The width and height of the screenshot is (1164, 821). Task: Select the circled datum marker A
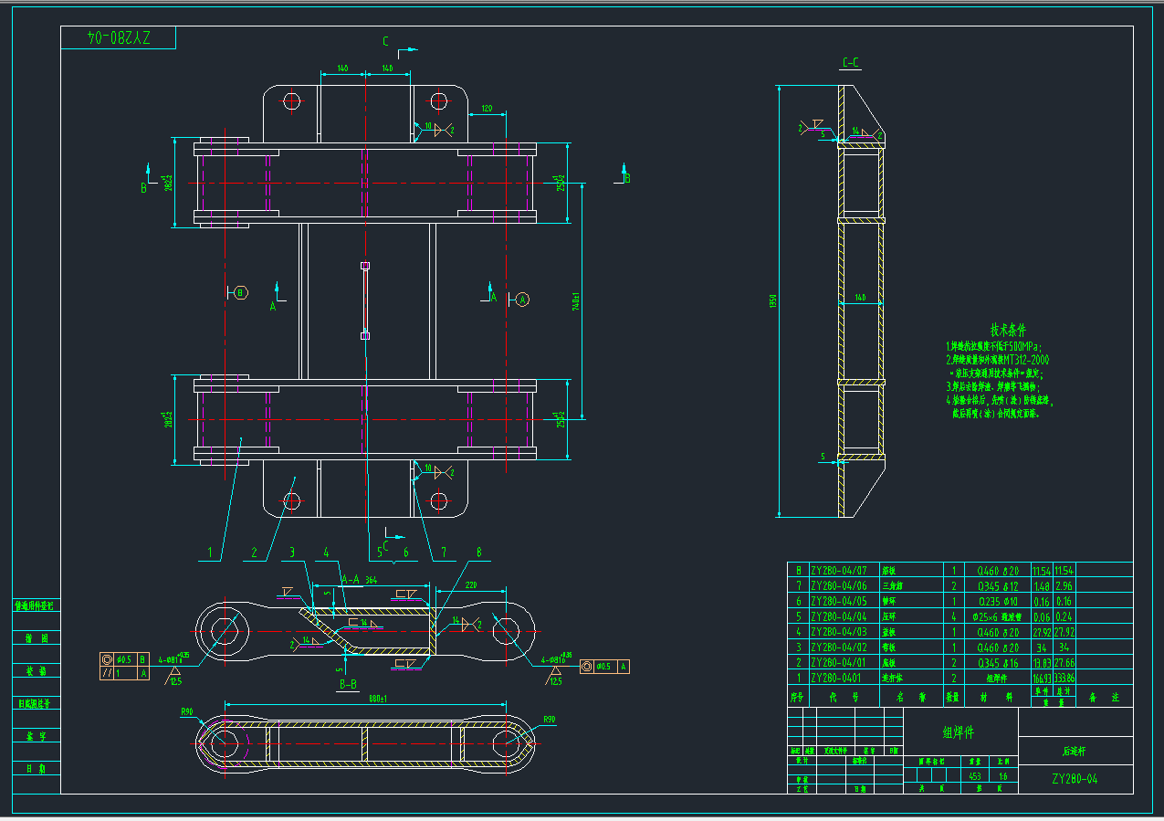(522, 299)
